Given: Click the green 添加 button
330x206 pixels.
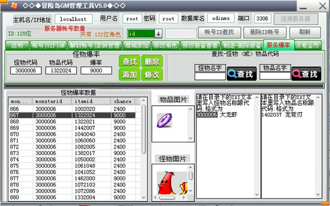Looking at the screenshot, I should [129, 75].
